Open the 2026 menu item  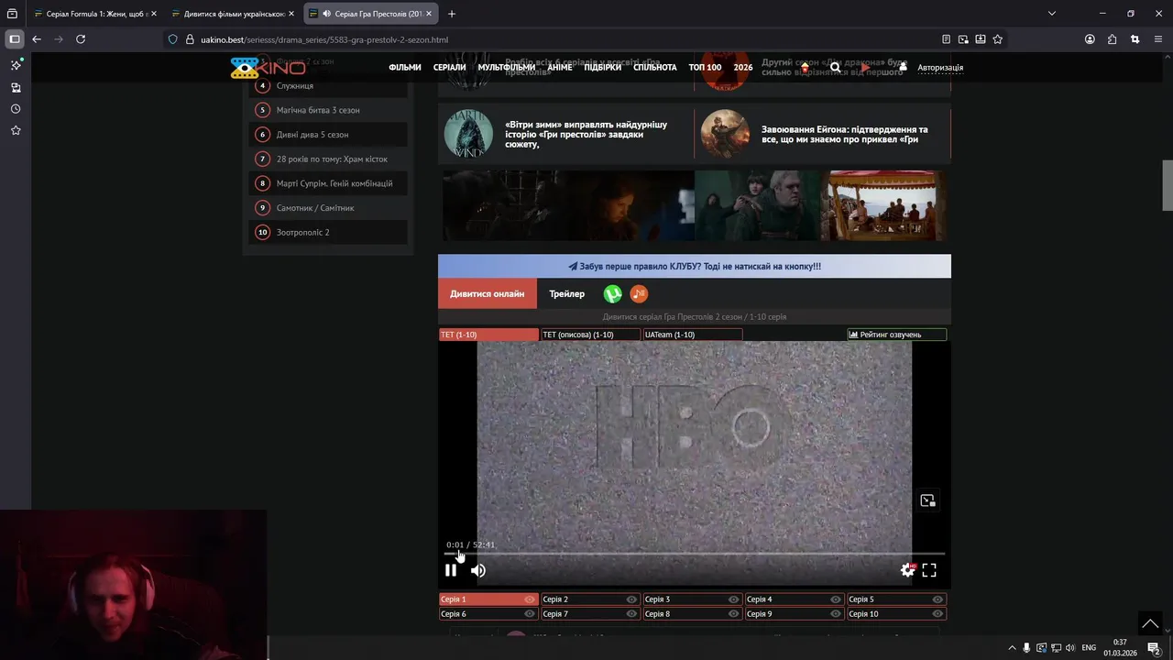(x=743, y=67)
